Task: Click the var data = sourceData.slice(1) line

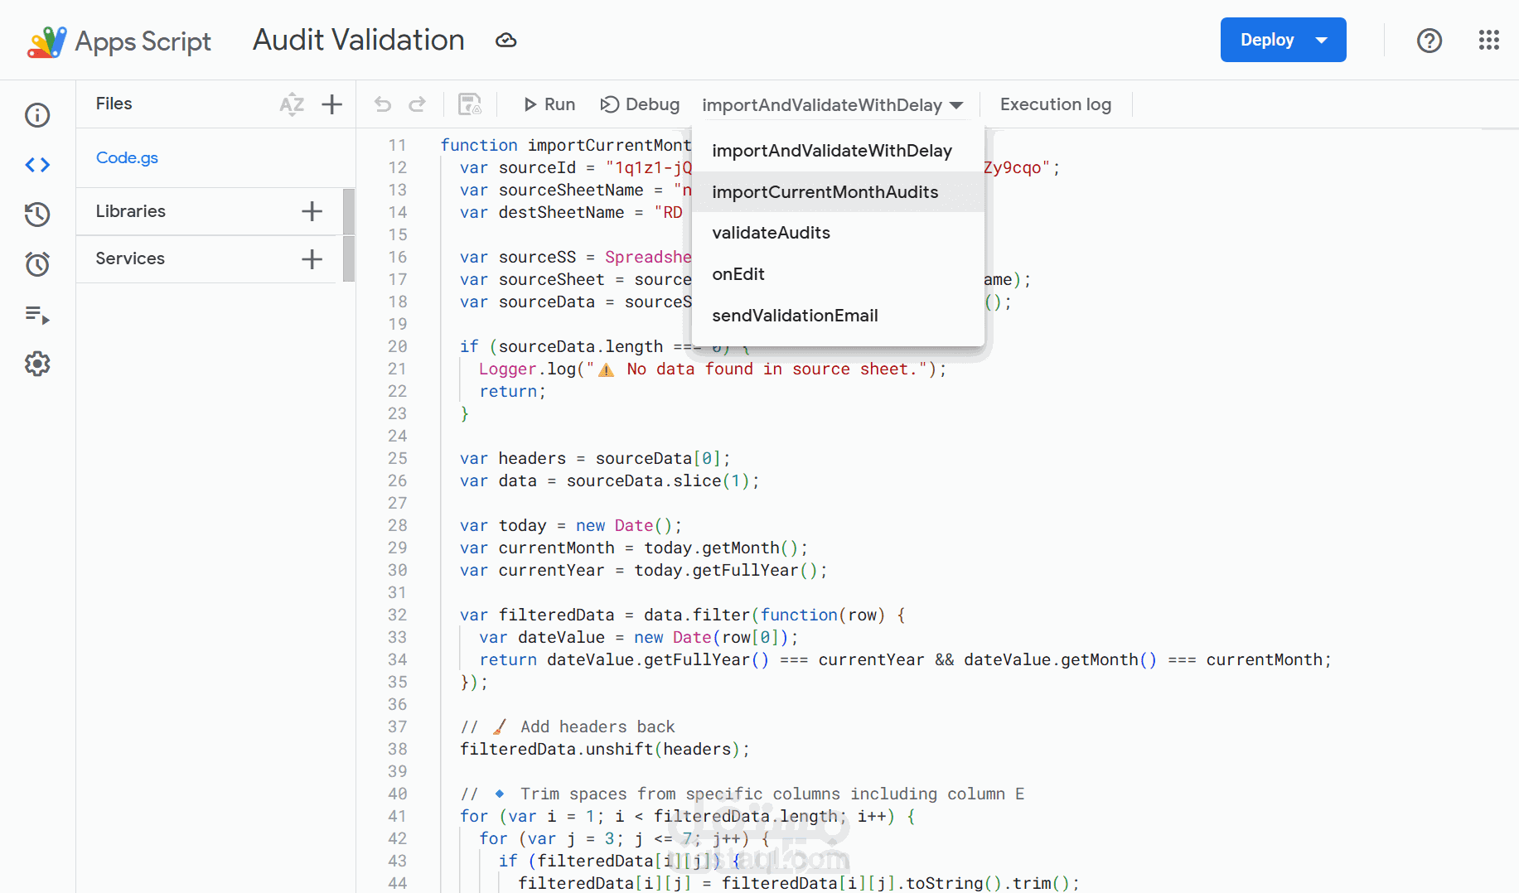Action: tap(610, 480)
